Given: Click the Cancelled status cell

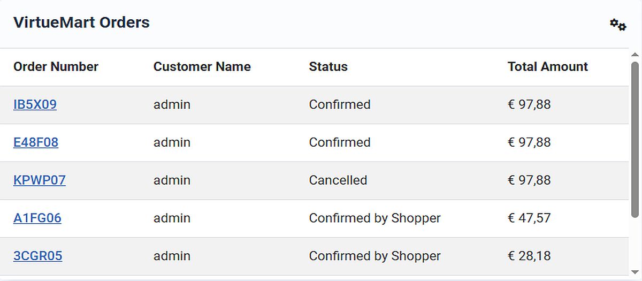Looking at the screenshot, I should coord(338,180).
